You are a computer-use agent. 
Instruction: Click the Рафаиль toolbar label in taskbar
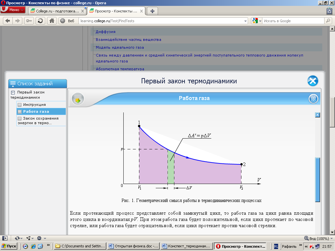pos(289,246)
